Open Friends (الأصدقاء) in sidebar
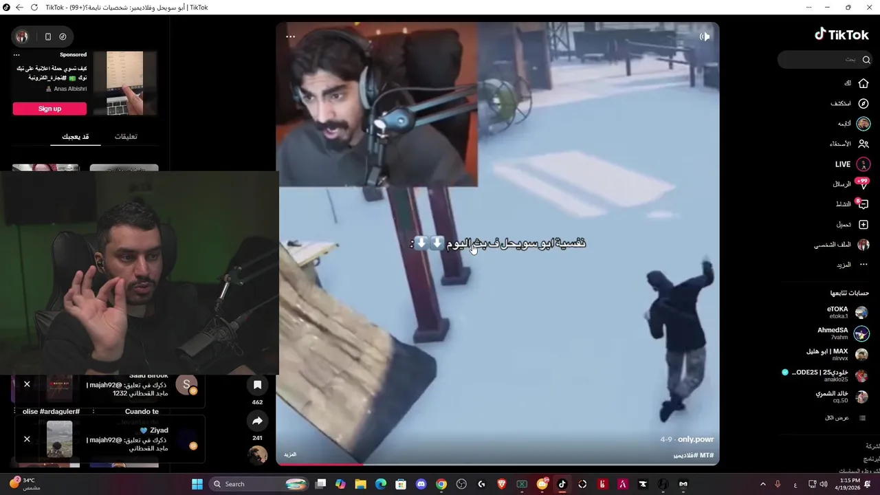This screenshot has height=495, width=880. click(x=850, y=144)
